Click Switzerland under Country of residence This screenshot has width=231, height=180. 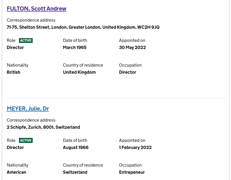coord(75,172)
